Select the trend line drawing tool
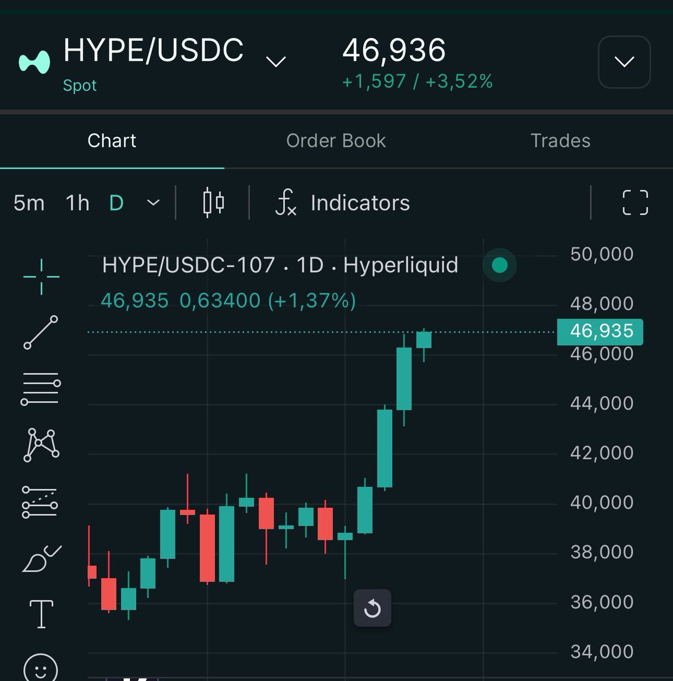Screen dimensions: 673x681 (41, 332)
